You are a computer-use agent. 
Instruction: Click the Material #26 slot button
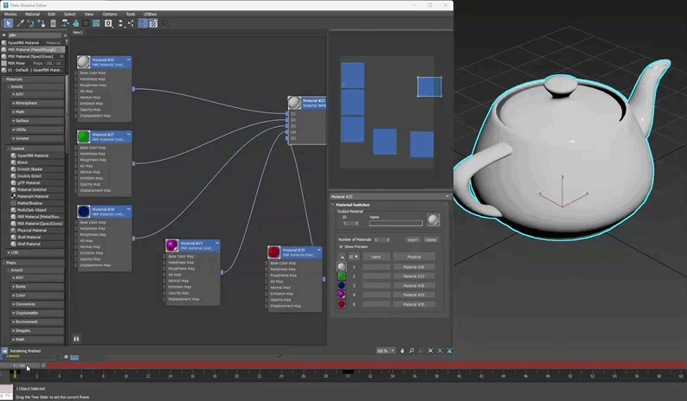(414, 267)
